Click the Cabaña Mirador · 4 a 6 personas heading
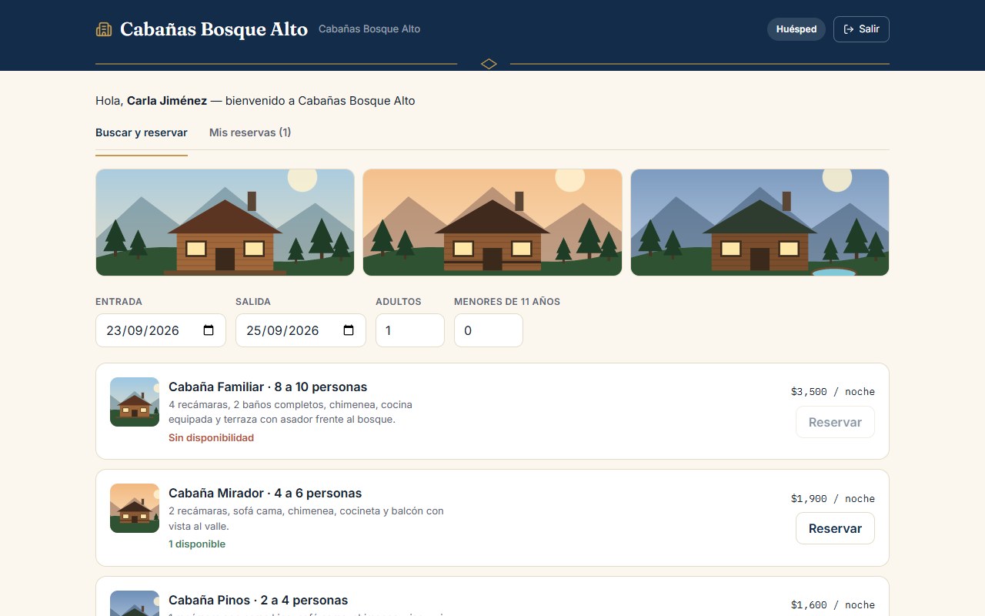This screenshot has width=985, height=616. 265,493
